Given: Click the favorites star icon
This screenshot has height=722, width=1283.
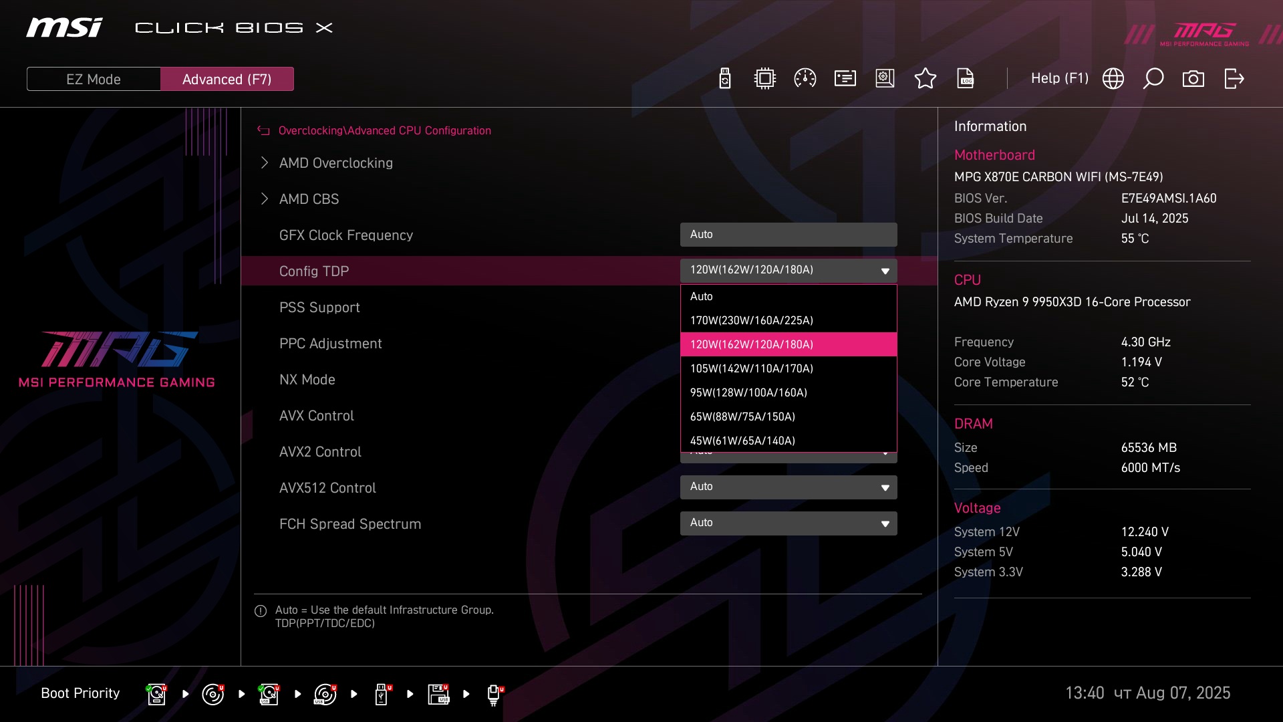Looking at the screenshot, I should point(925,79).
